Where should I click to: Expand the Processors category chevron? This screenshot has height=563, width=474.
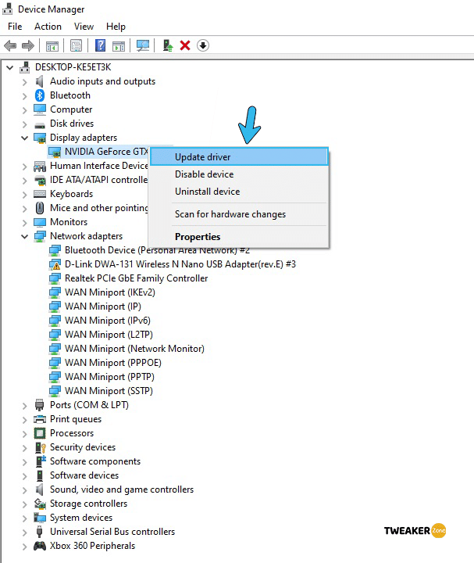click(x=24, y=434)
